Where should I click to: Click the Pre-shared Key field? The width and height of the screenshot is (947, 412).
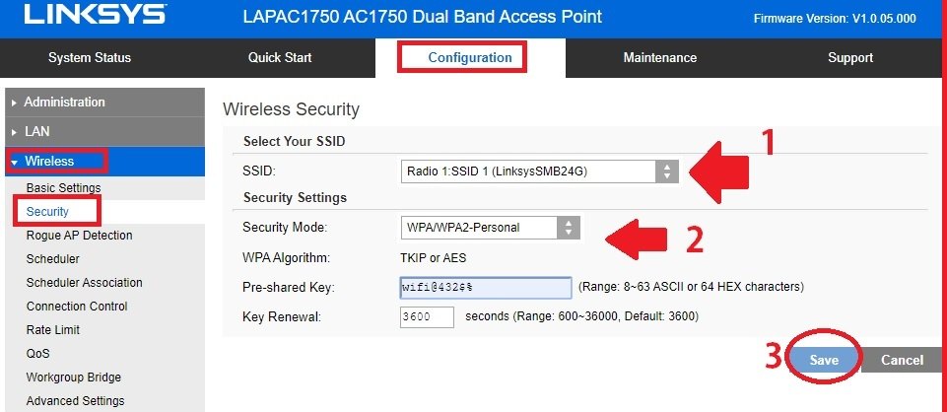click(486, 288)
